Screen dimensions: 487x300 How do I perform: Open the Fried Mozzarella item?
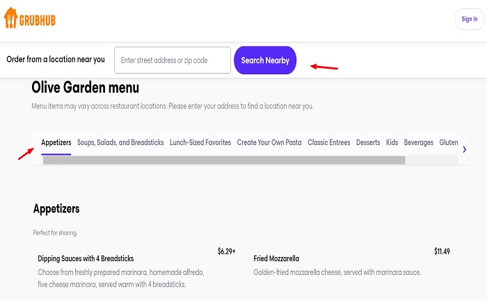coord(276,258)
